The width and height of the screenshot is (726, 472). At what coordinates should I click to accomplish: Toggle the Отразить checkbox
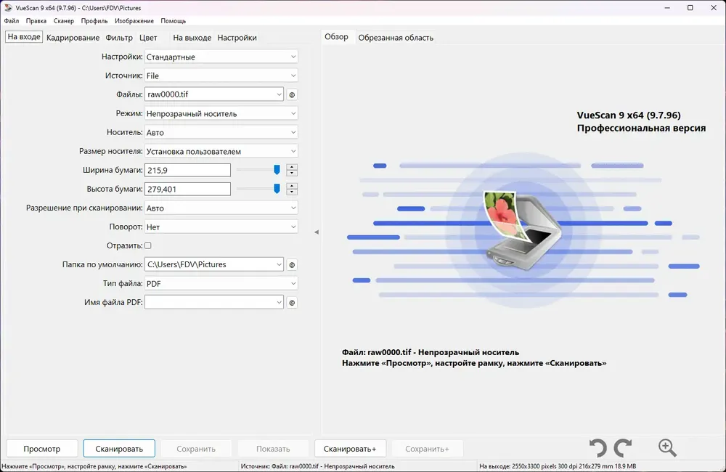147,245
